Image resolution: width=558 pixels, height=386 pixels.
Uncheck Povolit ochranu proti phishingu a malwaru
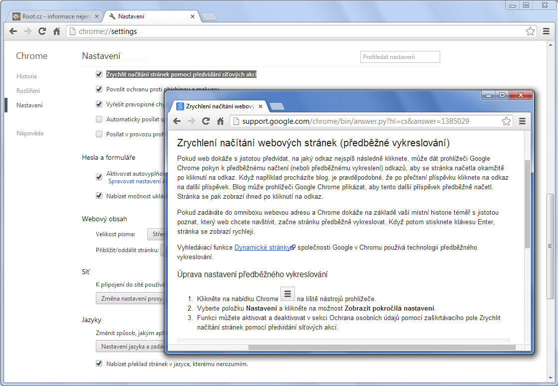[x=99, y=90]
